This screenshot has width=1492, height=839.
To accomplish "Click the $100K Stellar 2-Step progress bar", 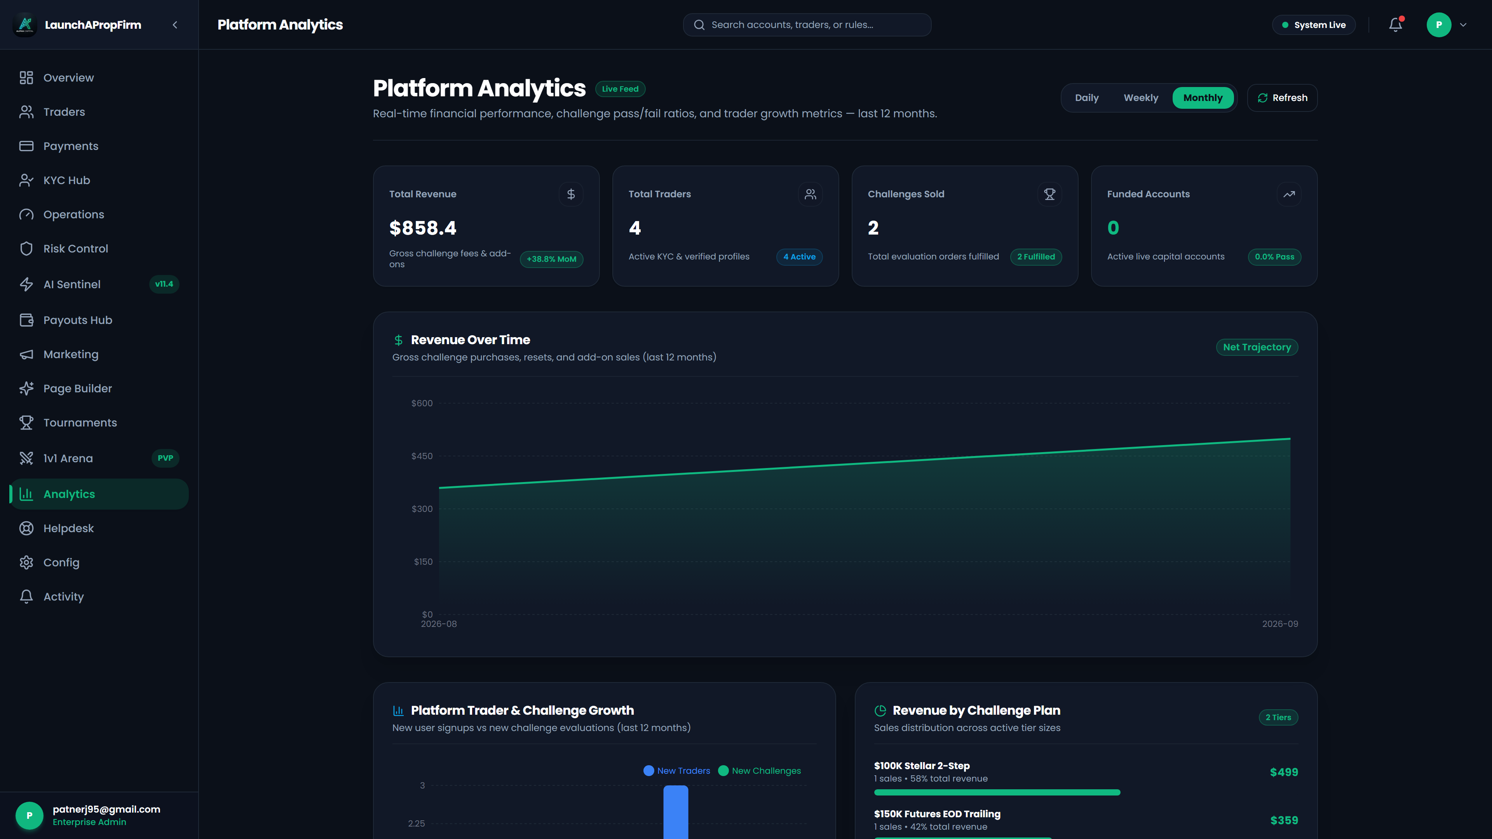I will [x=997, y=792].
